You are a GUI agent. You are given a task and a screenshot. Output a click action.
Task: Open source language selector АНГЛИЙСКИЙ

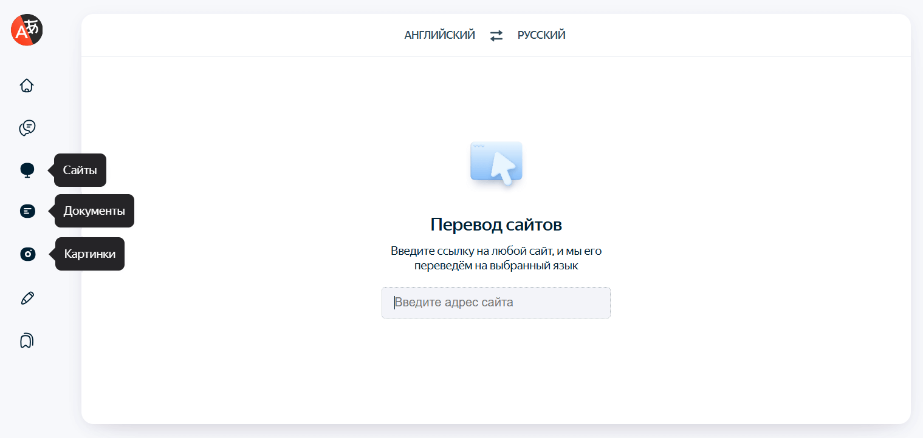click(439, 35)
